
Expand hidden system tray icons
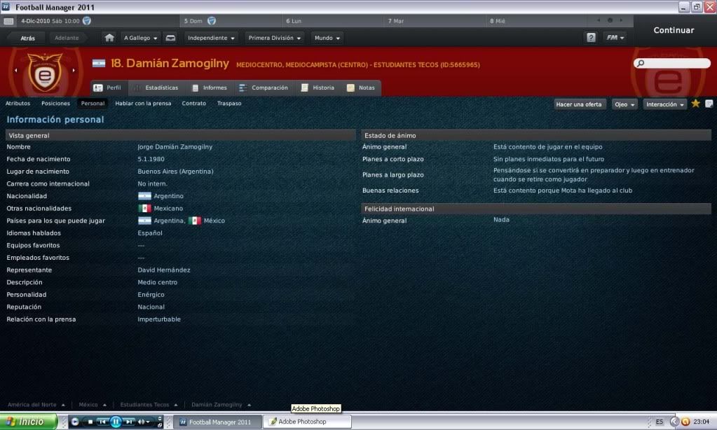(x=674, y=422)
